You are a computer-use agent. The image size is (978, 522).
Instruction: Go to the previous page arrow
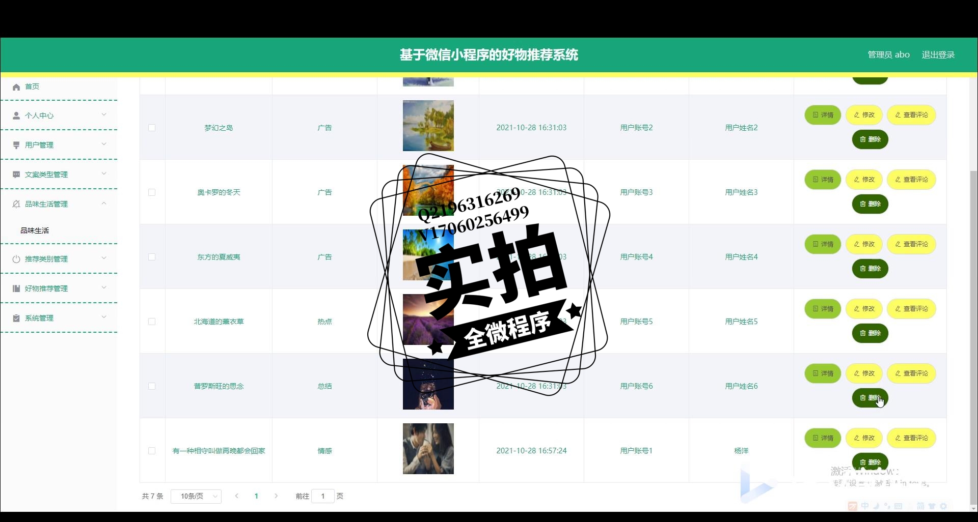tap(236, 496)
